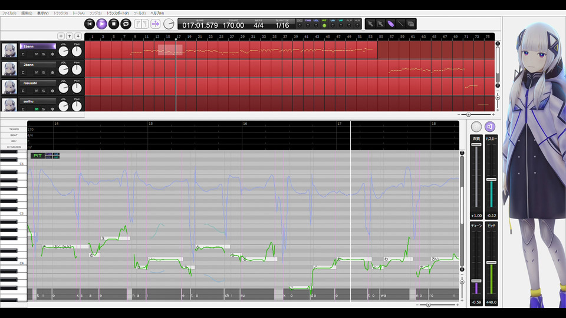Toggle the purple auto-scroll follow icon
The height and width of the screenshot is (318, 566).
(x=156, y=24)
